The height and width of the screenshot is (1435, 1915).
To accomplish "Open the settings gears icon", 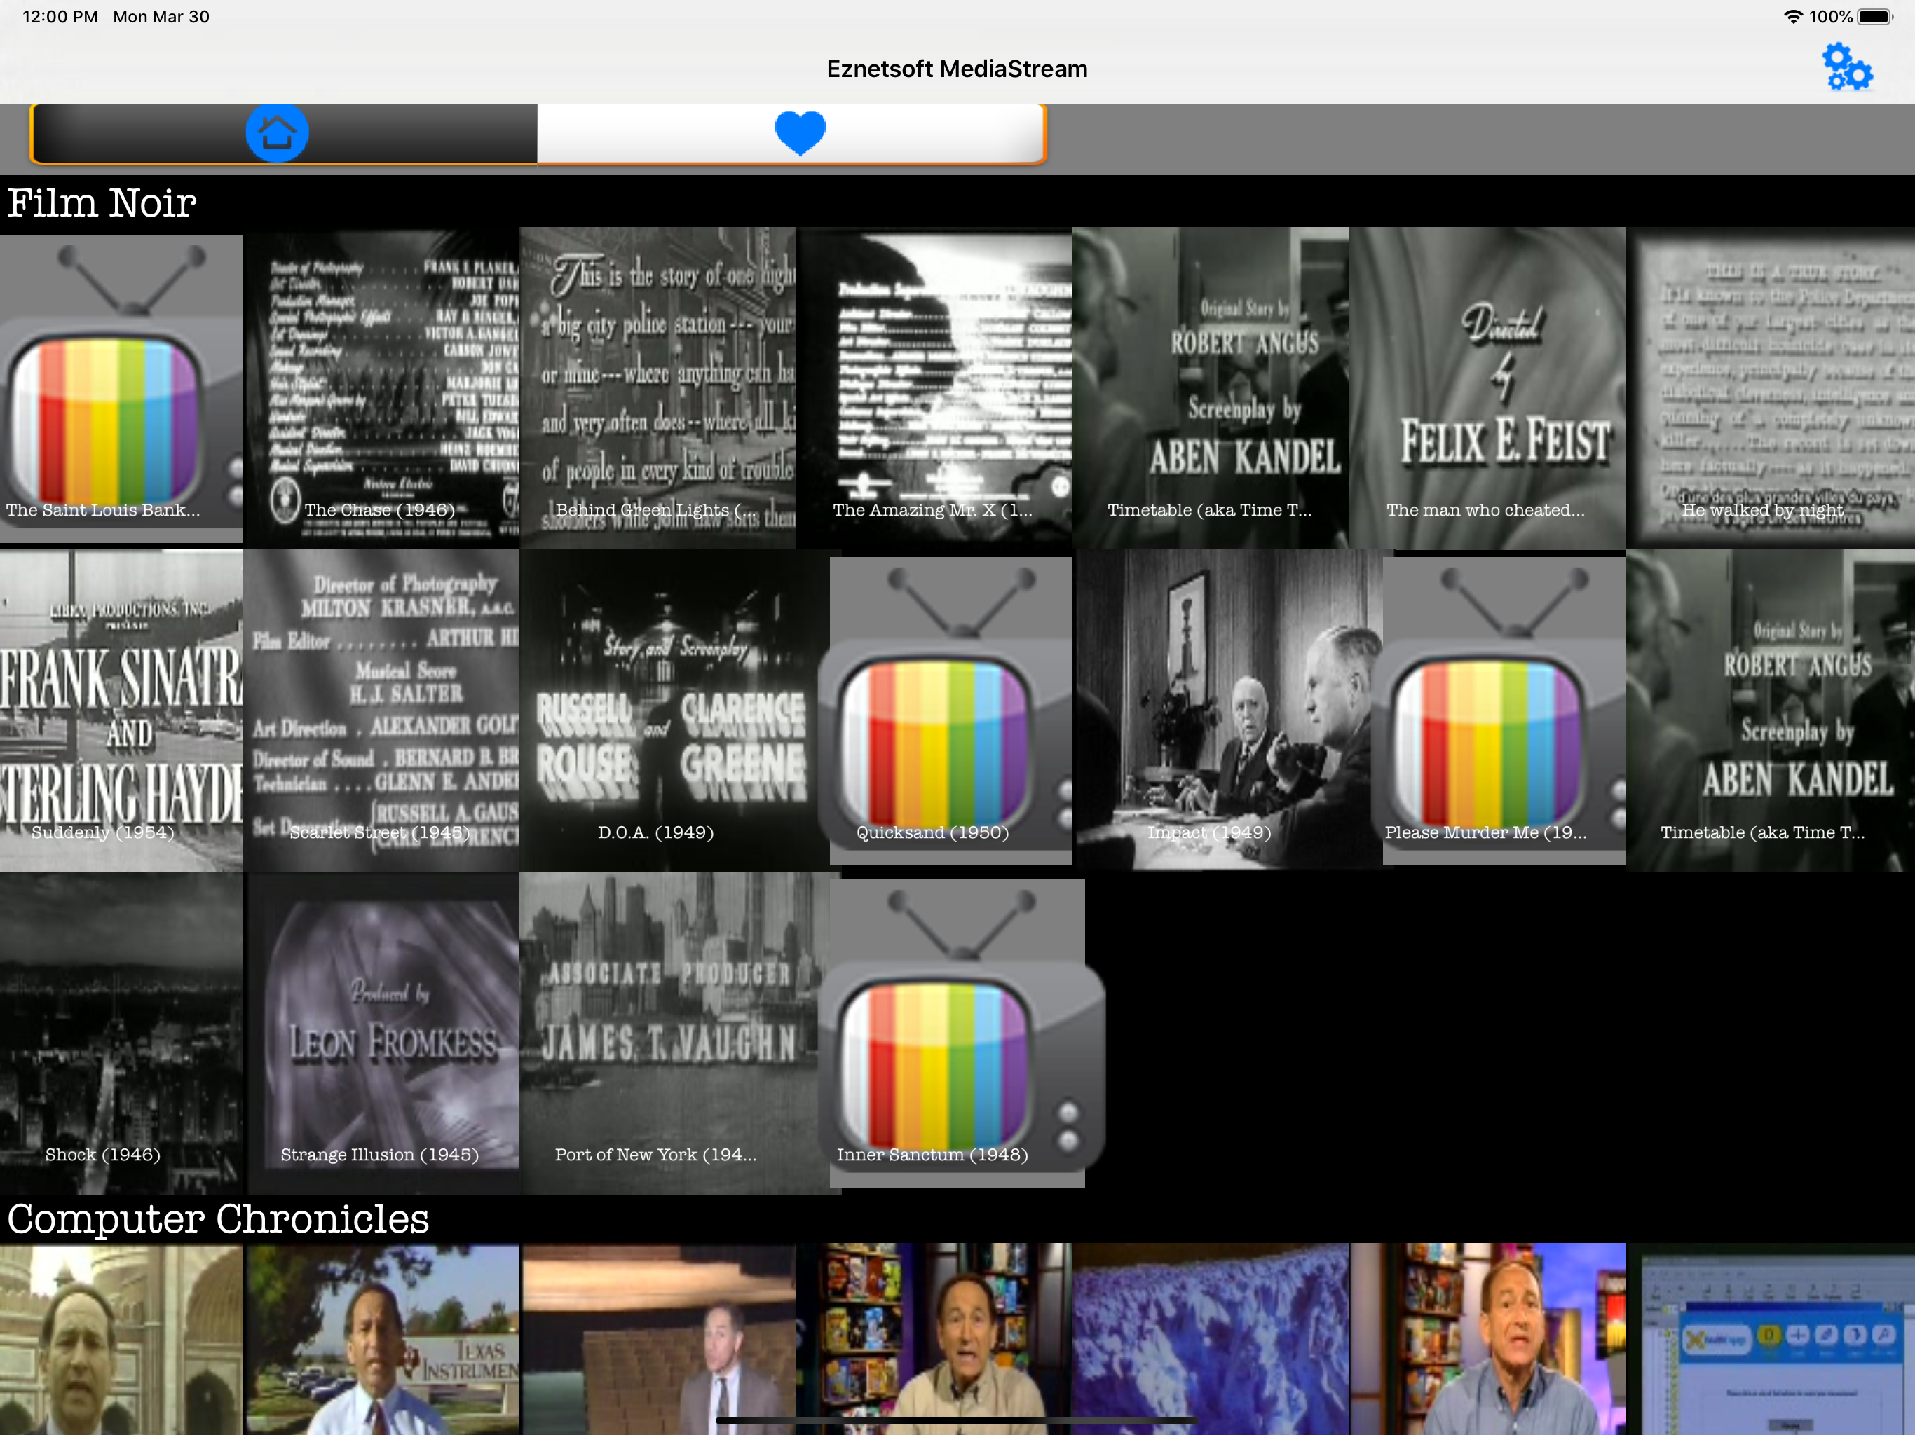I will tap(1846, 67).
